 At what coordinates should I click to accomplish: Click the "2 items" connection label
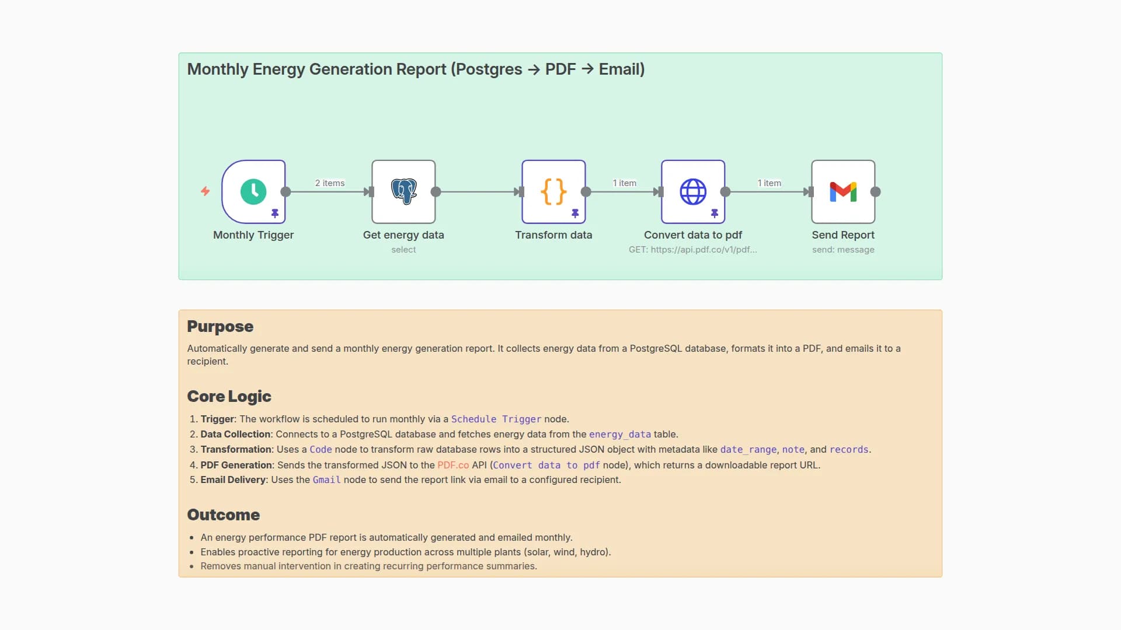coord(330,183)
